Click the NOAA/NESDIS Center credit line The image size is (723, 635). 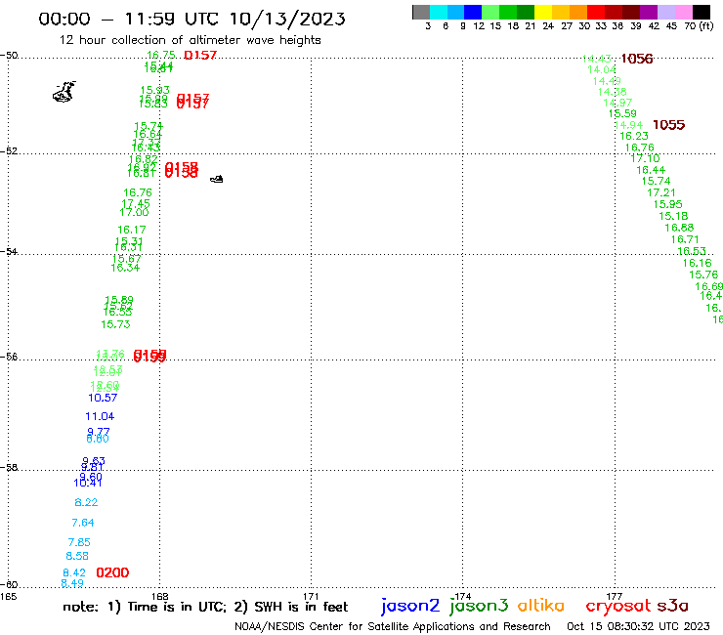pyautogui.click(x=393, y=626)
